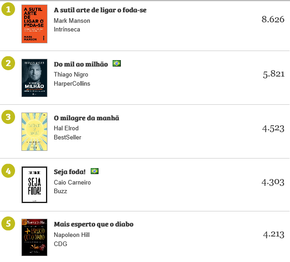Open Do mil ao milhão book cover

[x=34, y=77]
